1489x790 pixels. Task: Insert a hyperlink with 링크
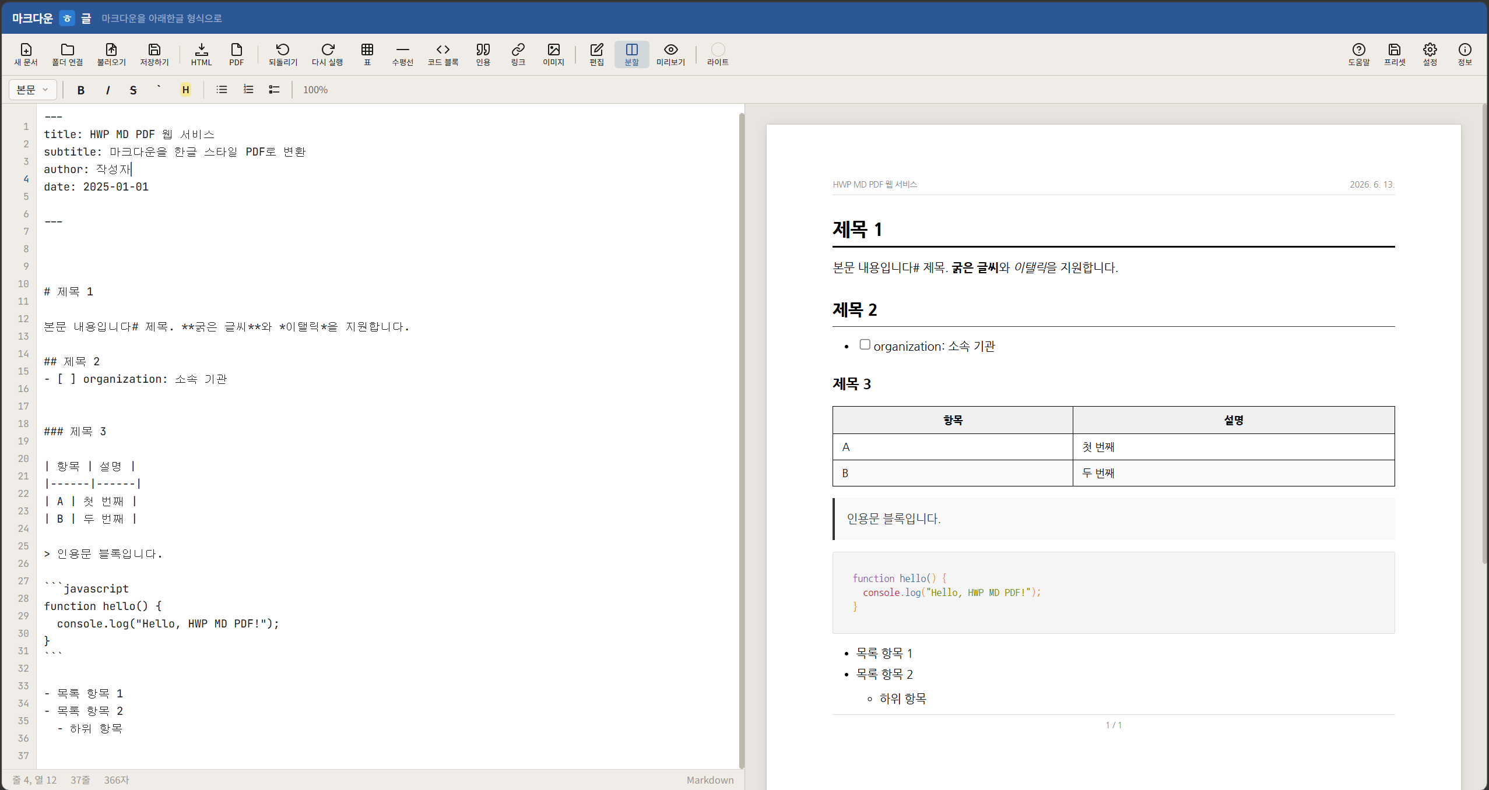click(x=518, y=55)
